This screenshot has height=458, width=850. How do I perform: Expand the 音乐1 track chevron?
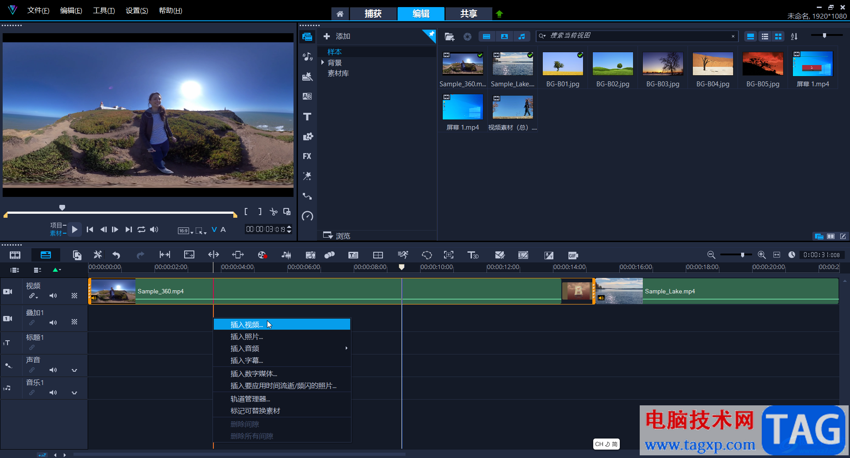pos(74,393)
